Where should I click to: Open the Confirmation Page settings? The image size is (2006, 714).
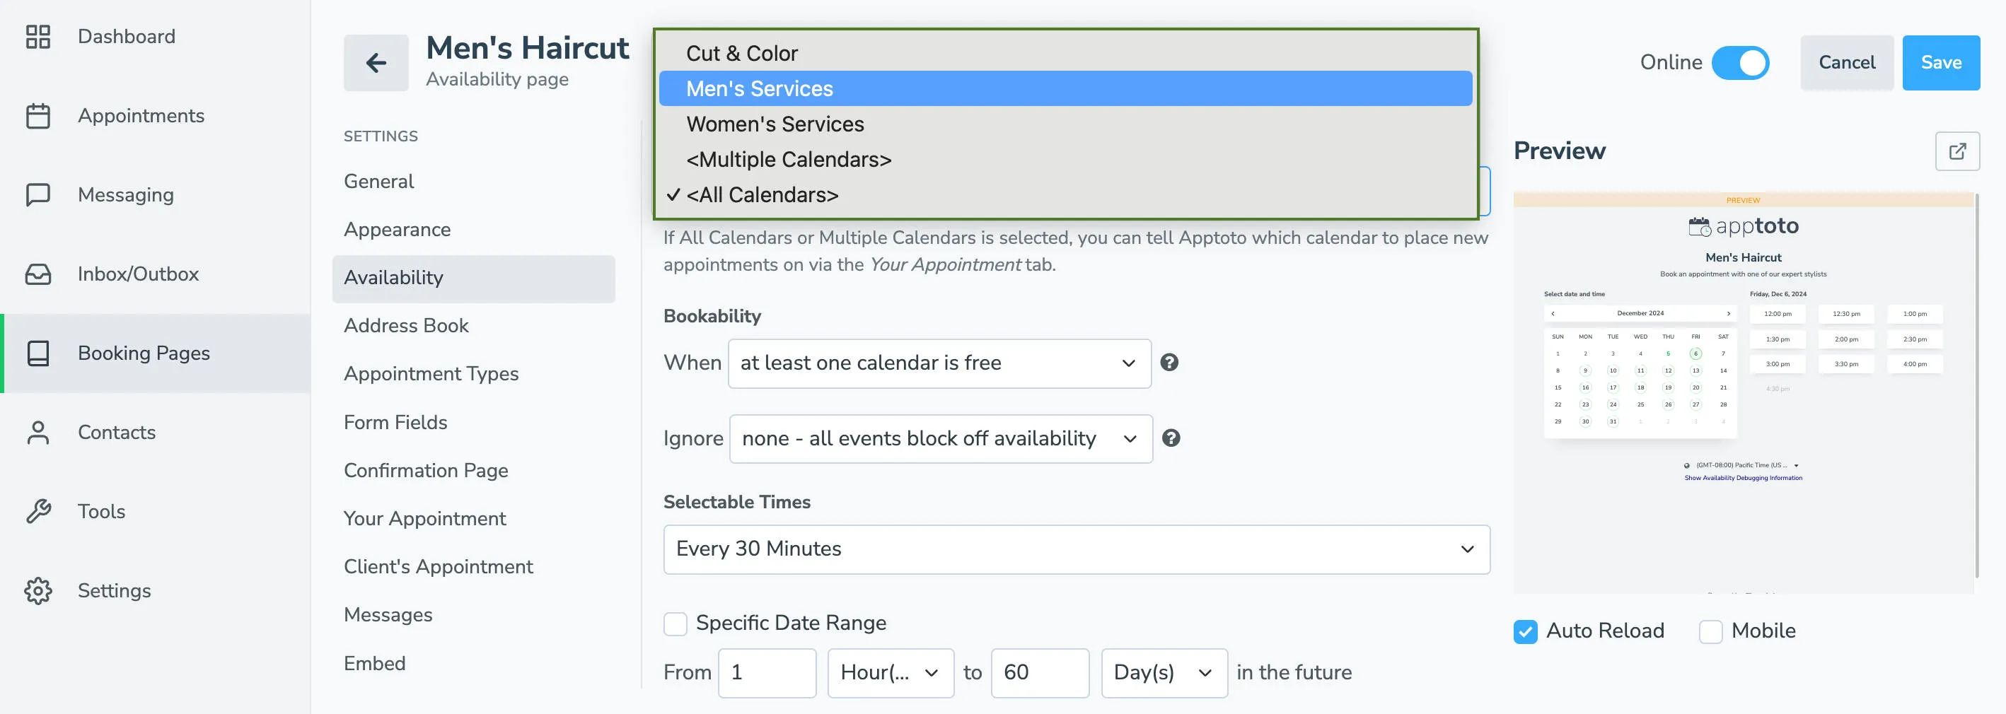pos(425,470)
